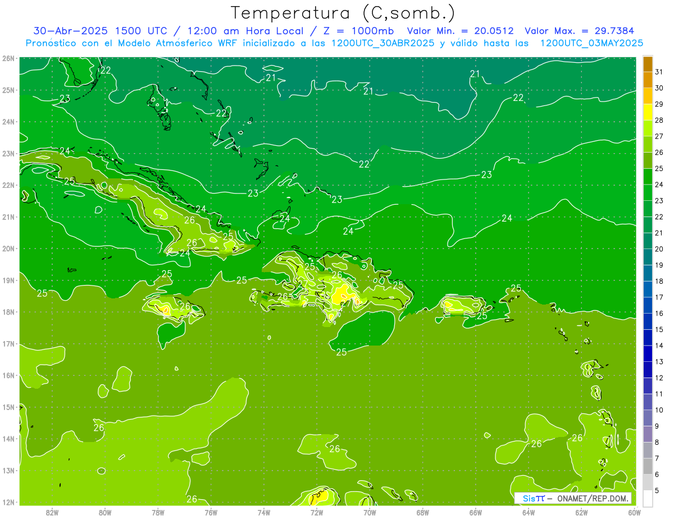Click the "Z = 1000mb" level text

[358, 31]
